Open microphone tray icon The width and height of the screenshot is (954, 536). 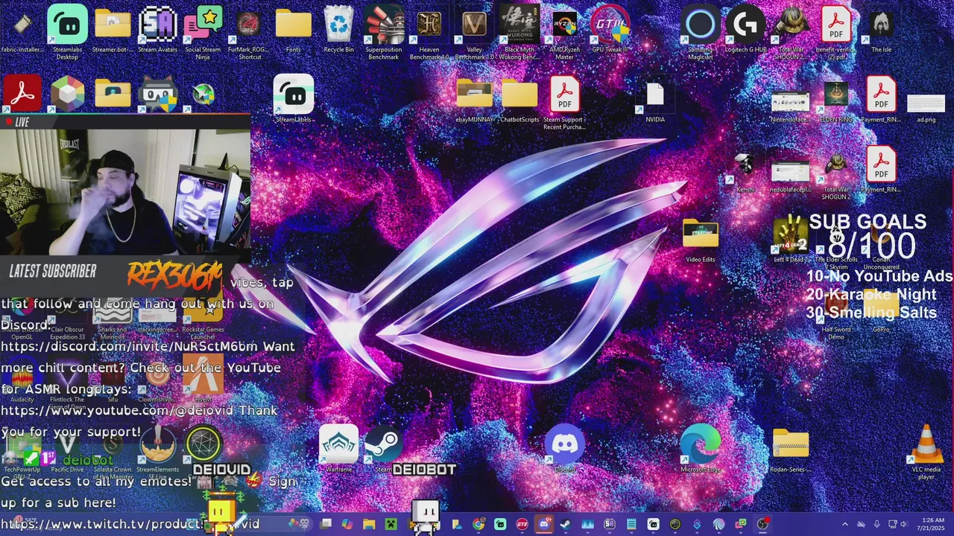(877, 524)
